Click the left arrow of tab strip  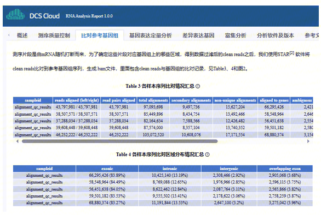click(9, 35)
